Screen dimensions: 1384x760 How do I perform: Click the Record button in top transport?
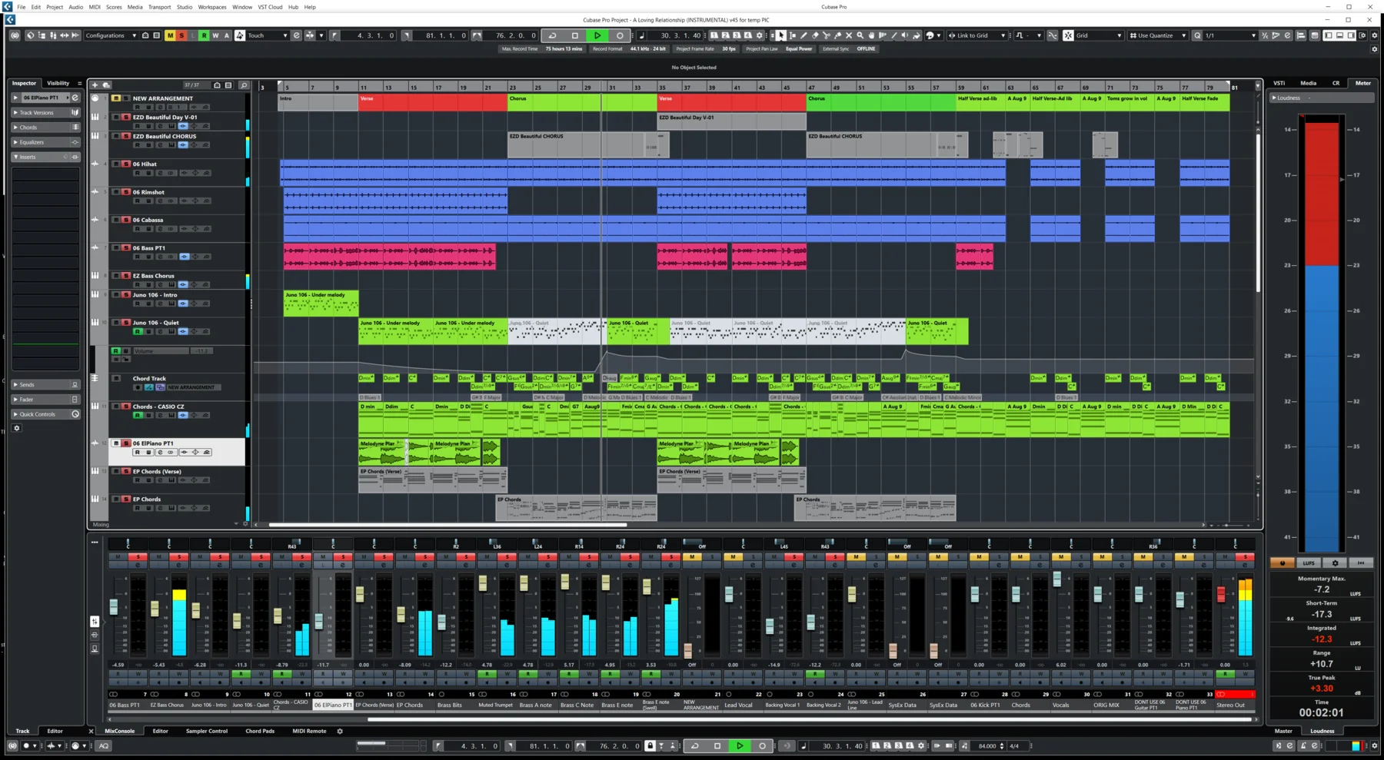pos(620,35)
